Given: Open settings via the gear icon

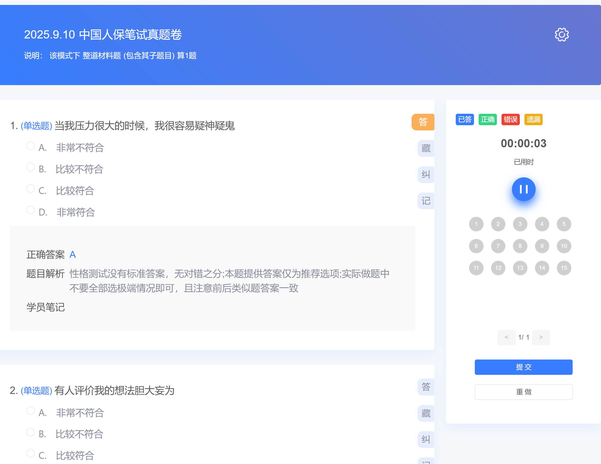Looking at the screenshot, I should [561, 35].
